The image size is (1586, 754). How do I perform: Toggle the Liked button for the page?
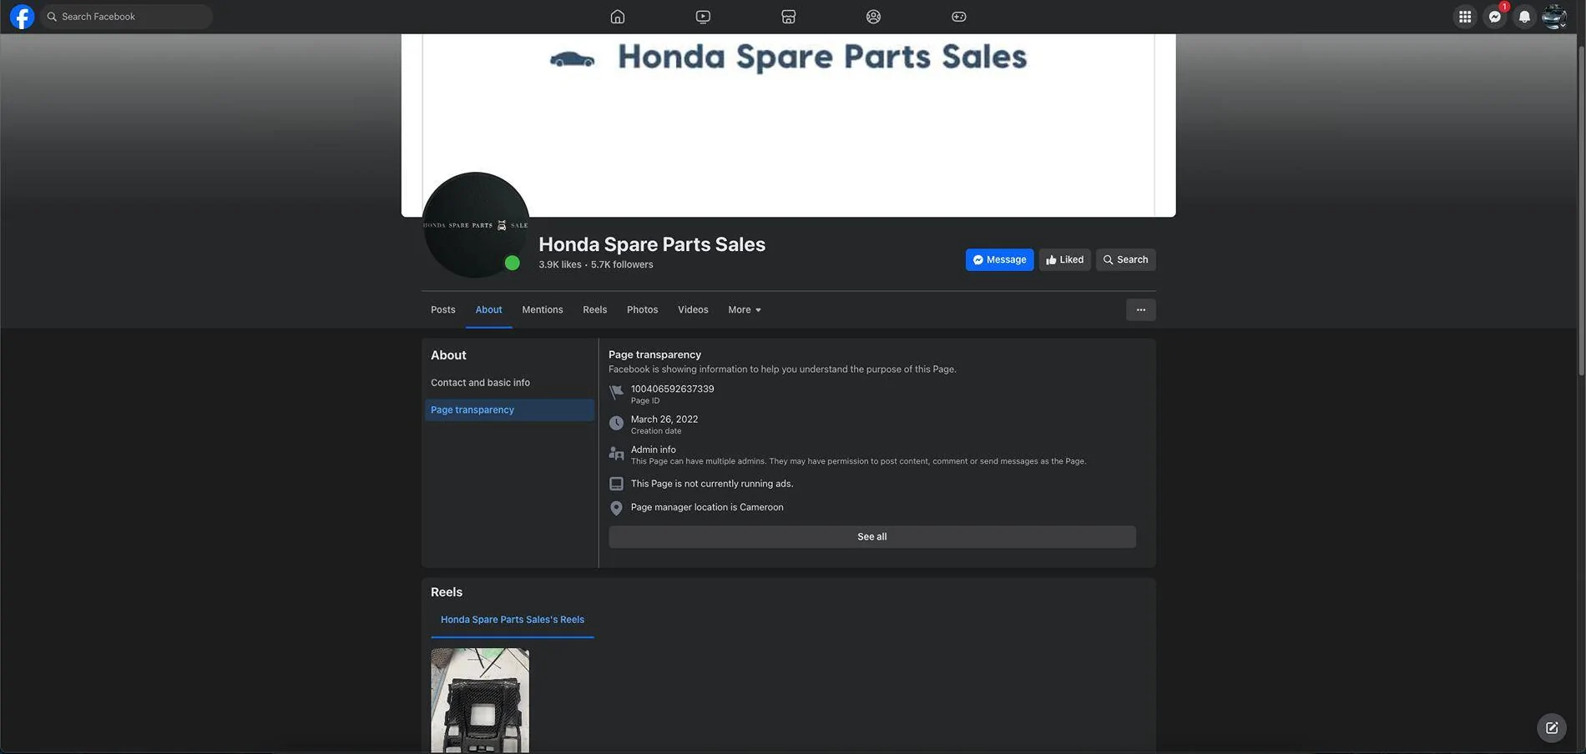(1063, 259)
